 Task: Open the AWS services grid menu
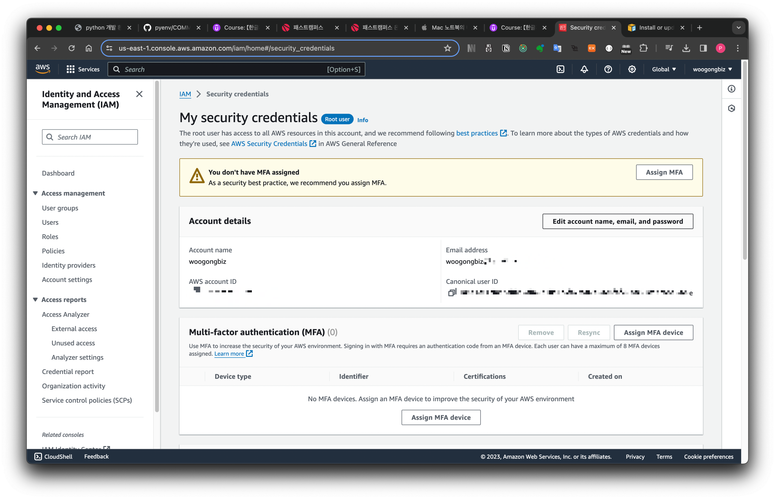pos(70,69)
